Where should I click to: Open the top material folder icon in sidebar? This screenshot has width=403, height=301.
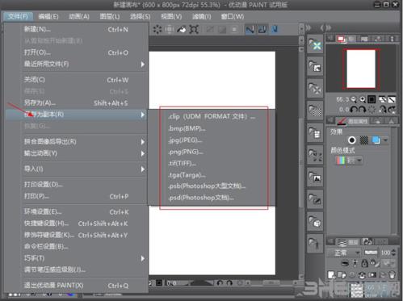[315, 44]
